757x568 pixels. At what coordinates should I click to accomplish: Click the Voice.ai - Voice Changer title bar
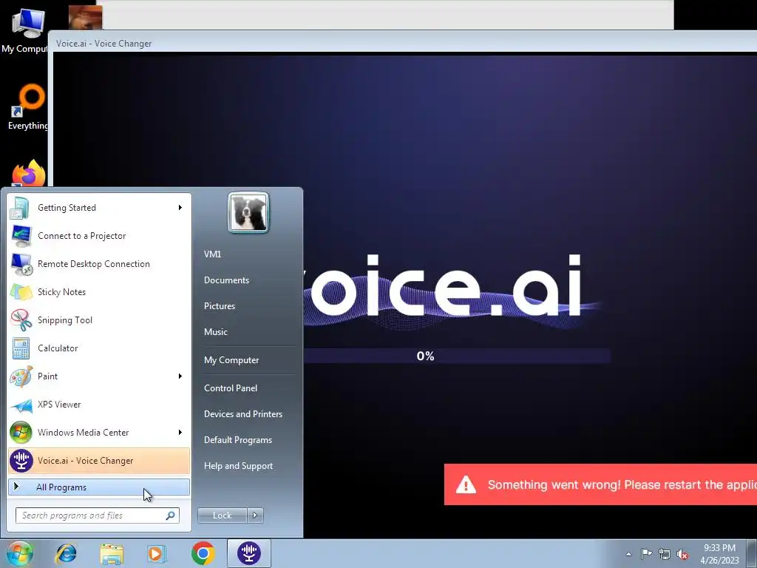pyautogui.click(x=404, y=43)
